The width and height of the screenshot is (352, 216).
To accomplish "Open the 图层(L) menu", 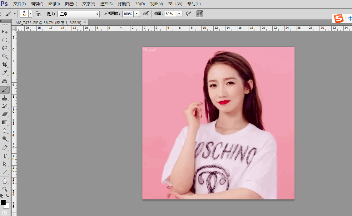I will pos(71,4).
